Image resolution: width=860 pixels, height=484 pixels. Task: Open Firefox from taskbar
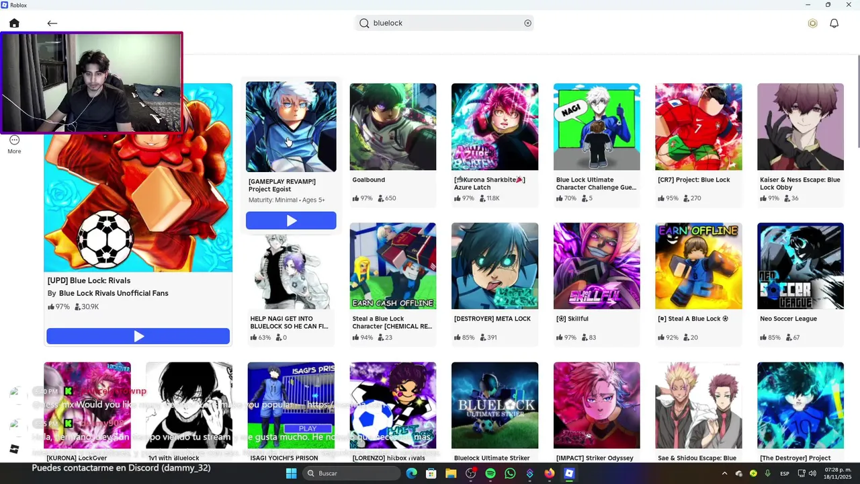point(550,473)
